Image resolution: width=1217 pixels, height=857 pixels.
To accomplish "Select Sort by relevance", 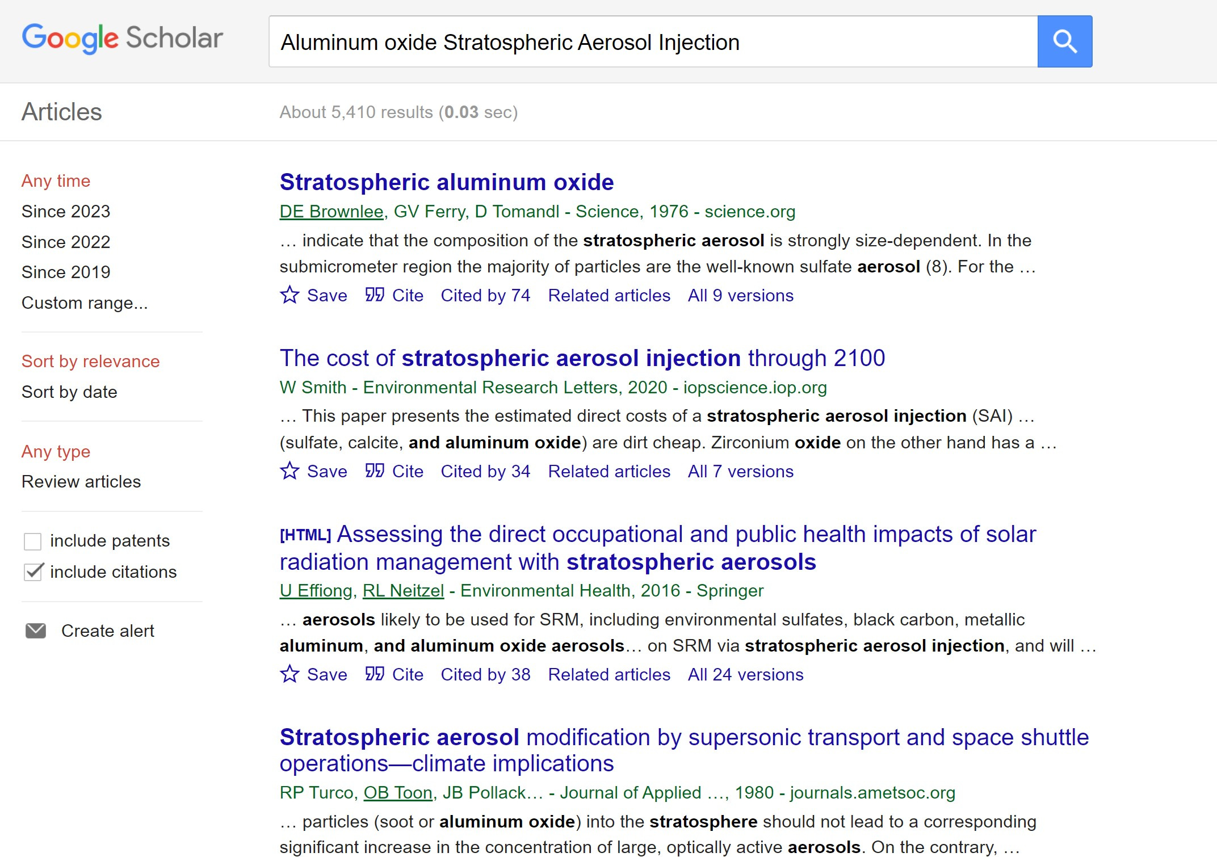I will pyautogui.click(x=91, y=361).
